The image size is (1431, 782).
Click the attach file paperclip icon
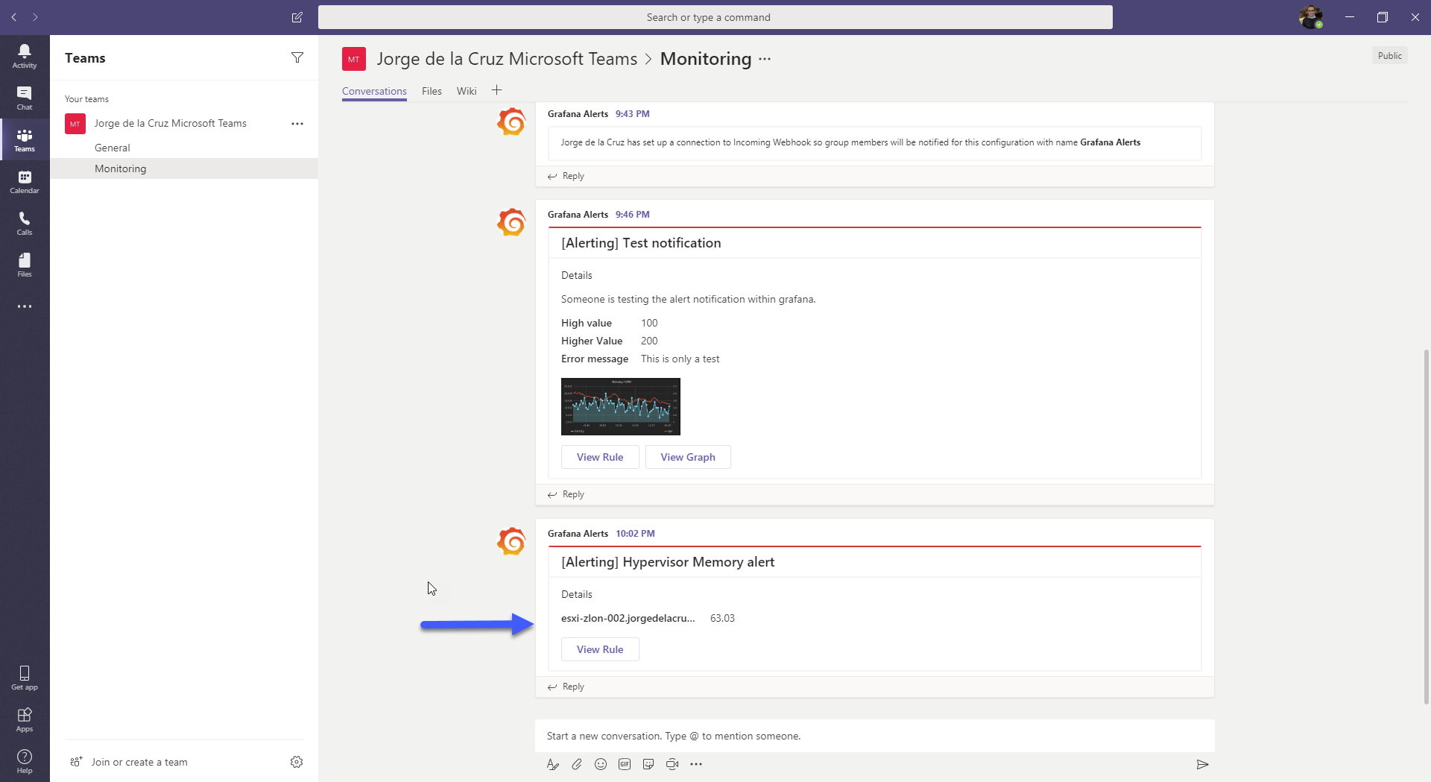tap(577, 764)
